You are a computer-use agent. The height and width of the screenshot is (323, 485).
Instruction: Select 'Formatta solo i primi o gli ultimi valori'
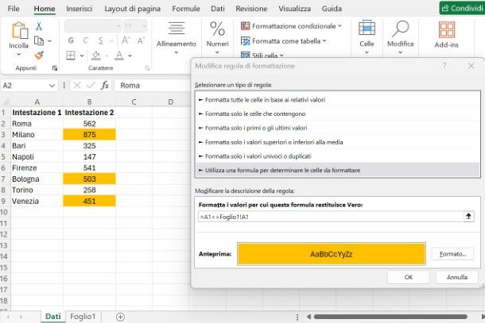coord(337,128)
